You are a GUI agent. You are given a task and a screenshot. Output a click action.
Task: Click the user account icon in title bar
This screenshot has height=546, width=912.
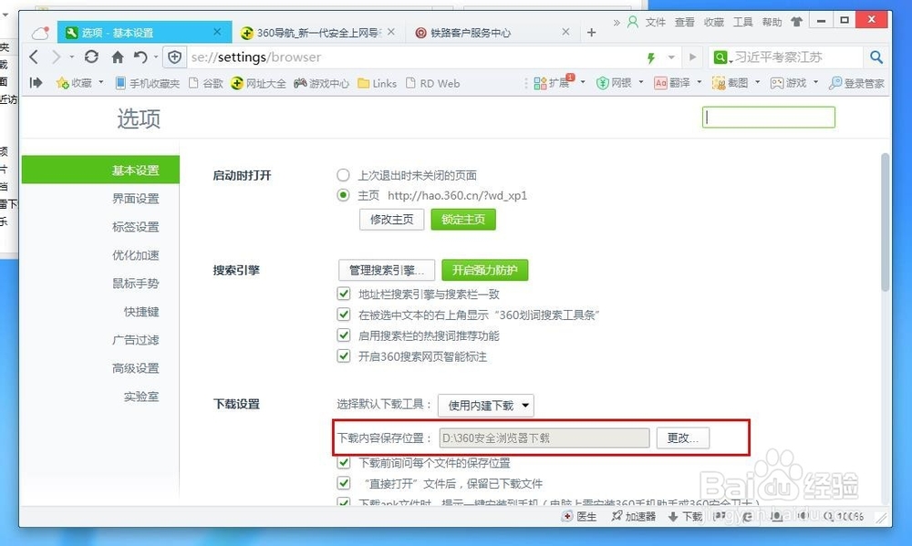point(633,22)
